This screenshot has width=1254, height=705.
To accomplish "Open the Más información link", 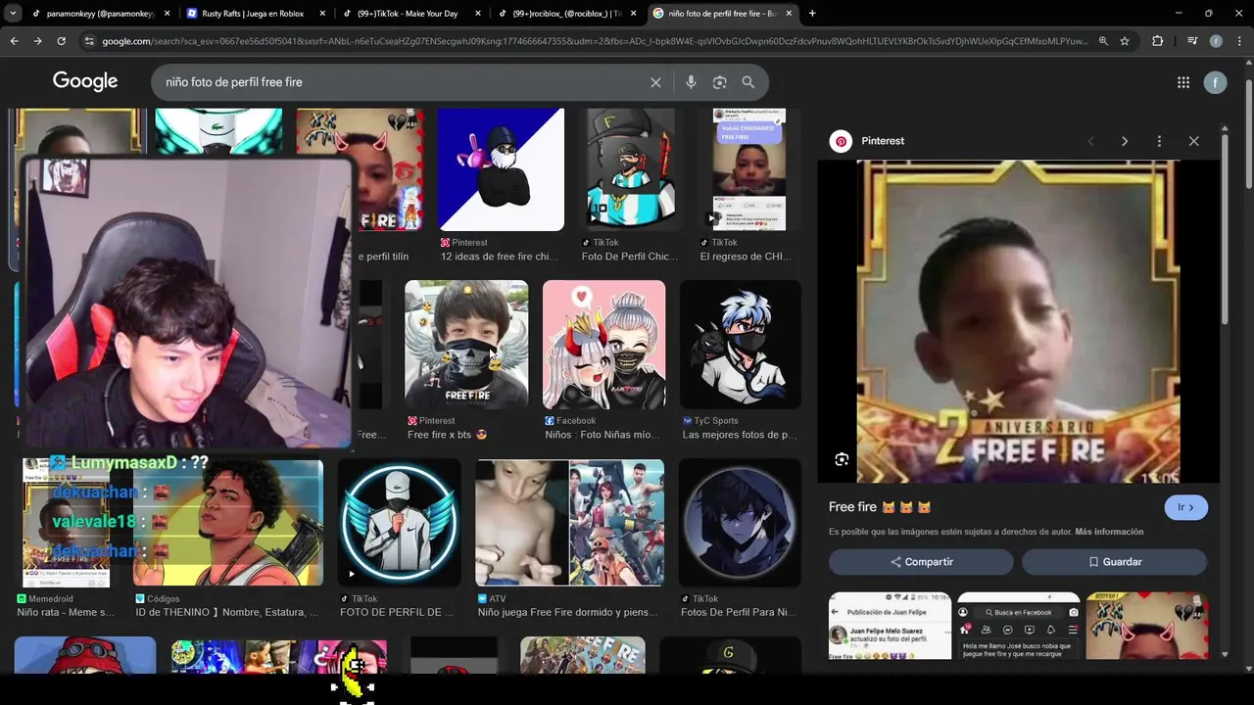I will pos(1109,532).
